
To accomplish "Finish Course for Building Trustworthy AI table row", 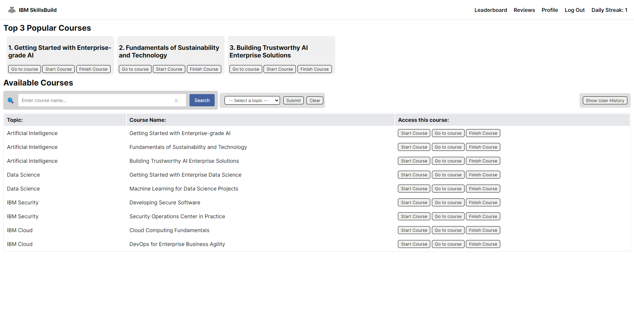I will click(x=483, y=161).
